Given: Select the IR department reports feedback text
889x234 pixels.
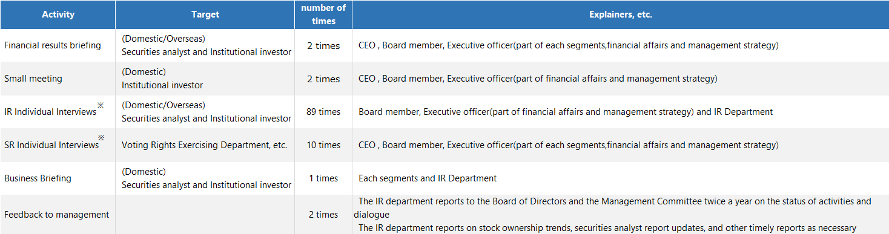Looking at the screenshot, I should click(x=620, y=215).
